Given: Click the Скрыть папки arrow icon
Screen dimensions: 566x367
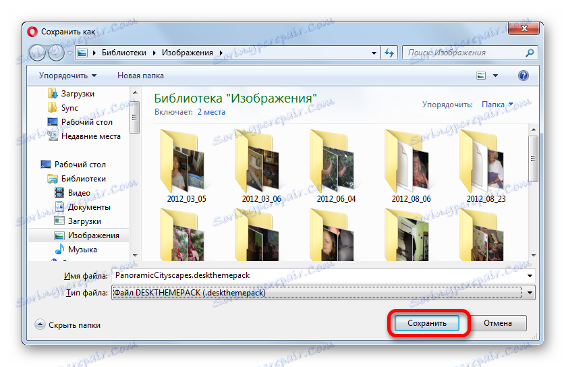Looking at the screenshot, I should (40, 324).
